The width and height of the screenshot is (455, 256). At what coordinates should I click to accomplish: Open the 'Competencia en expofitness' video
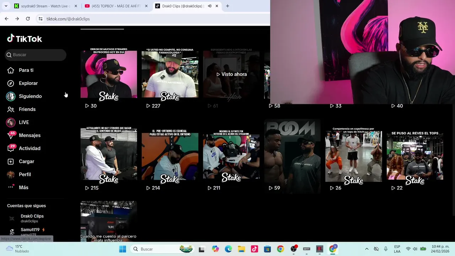click(354, 155)
